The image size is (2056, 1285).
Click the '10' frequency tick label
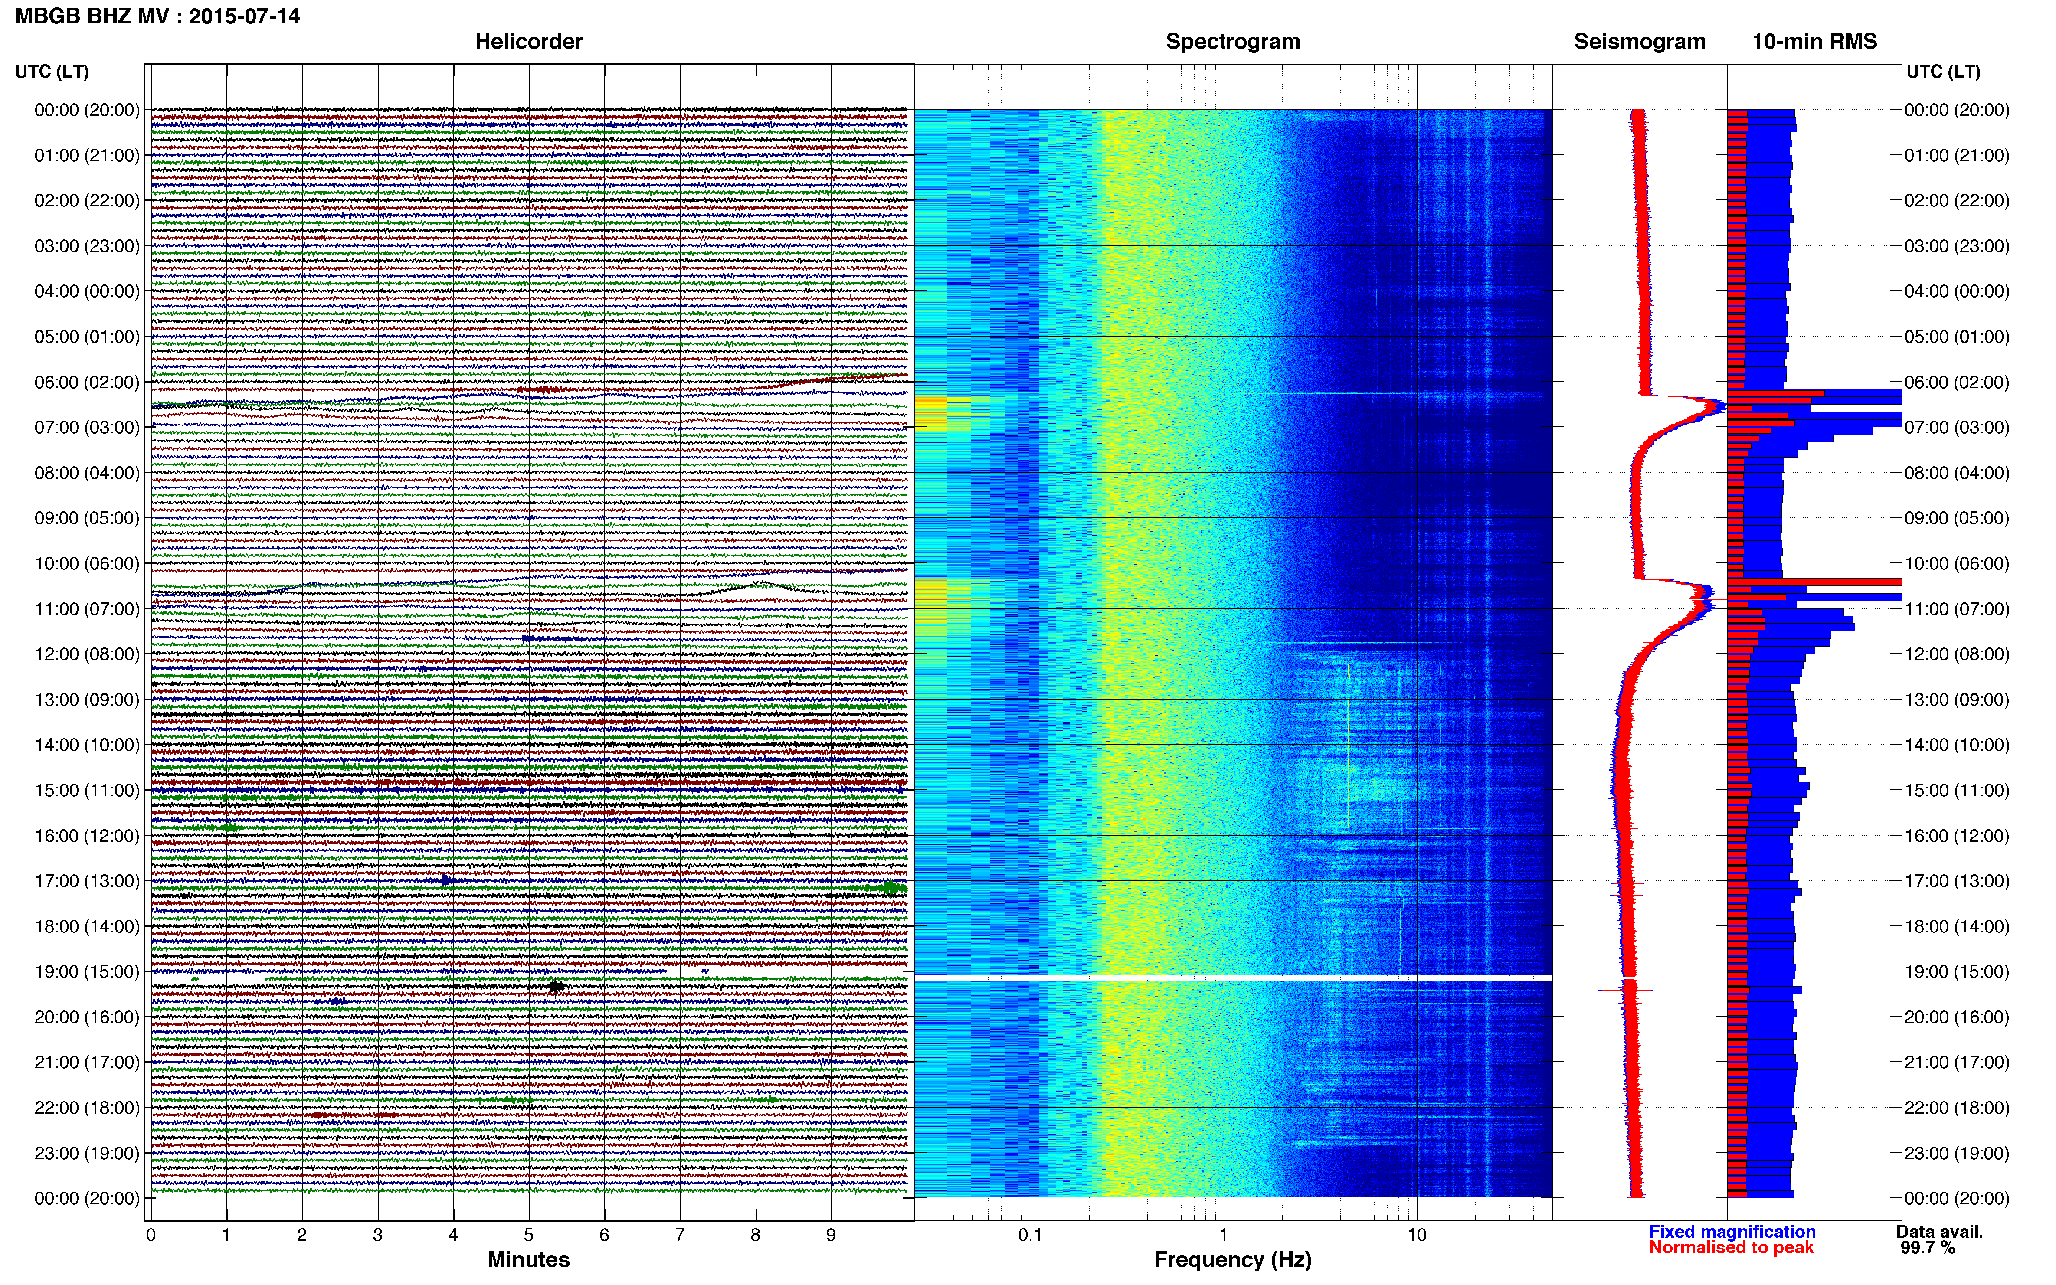pos(1417,1235)
